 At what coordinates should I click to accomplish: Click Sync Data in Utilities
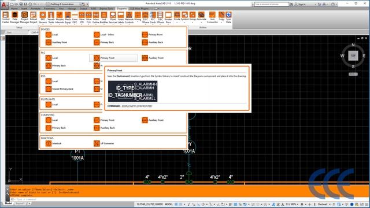tap(228, 18)
